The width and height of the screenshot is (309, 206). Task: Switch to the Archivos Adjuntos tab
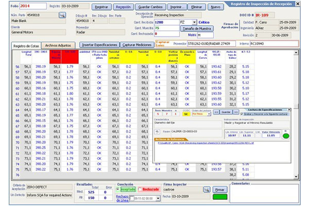click(x=57, y=45)
